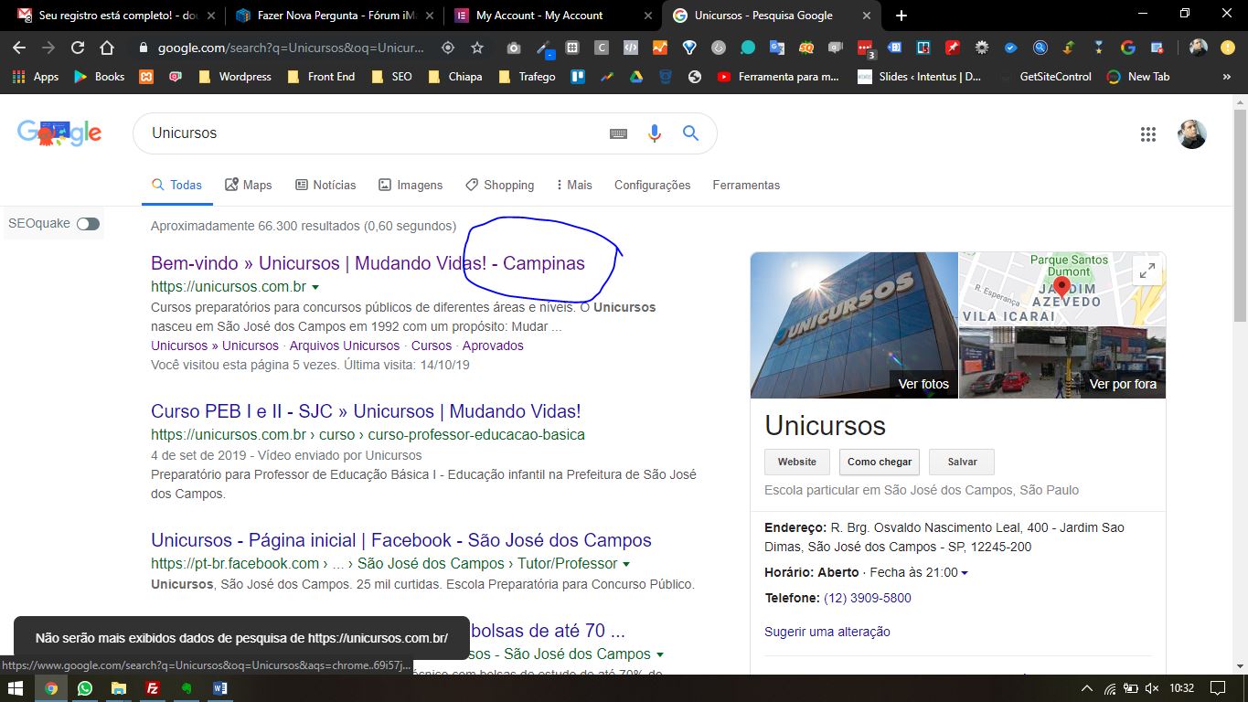
Task: Open the Bem-vindo » Unicursos result
Action: pos(368,263)
